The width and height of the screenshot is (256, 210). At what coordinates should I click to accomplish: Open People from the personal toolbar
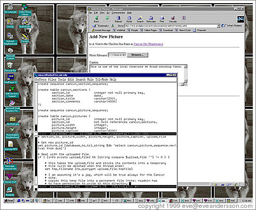pyautogui.click(x=133, y=30)
